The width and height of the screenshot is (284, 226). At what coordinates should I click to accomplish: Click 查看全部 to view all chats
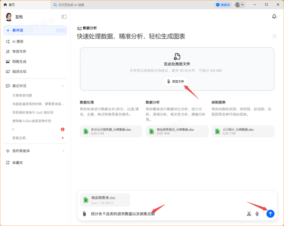pyautogui.click(x=20, y=138)
